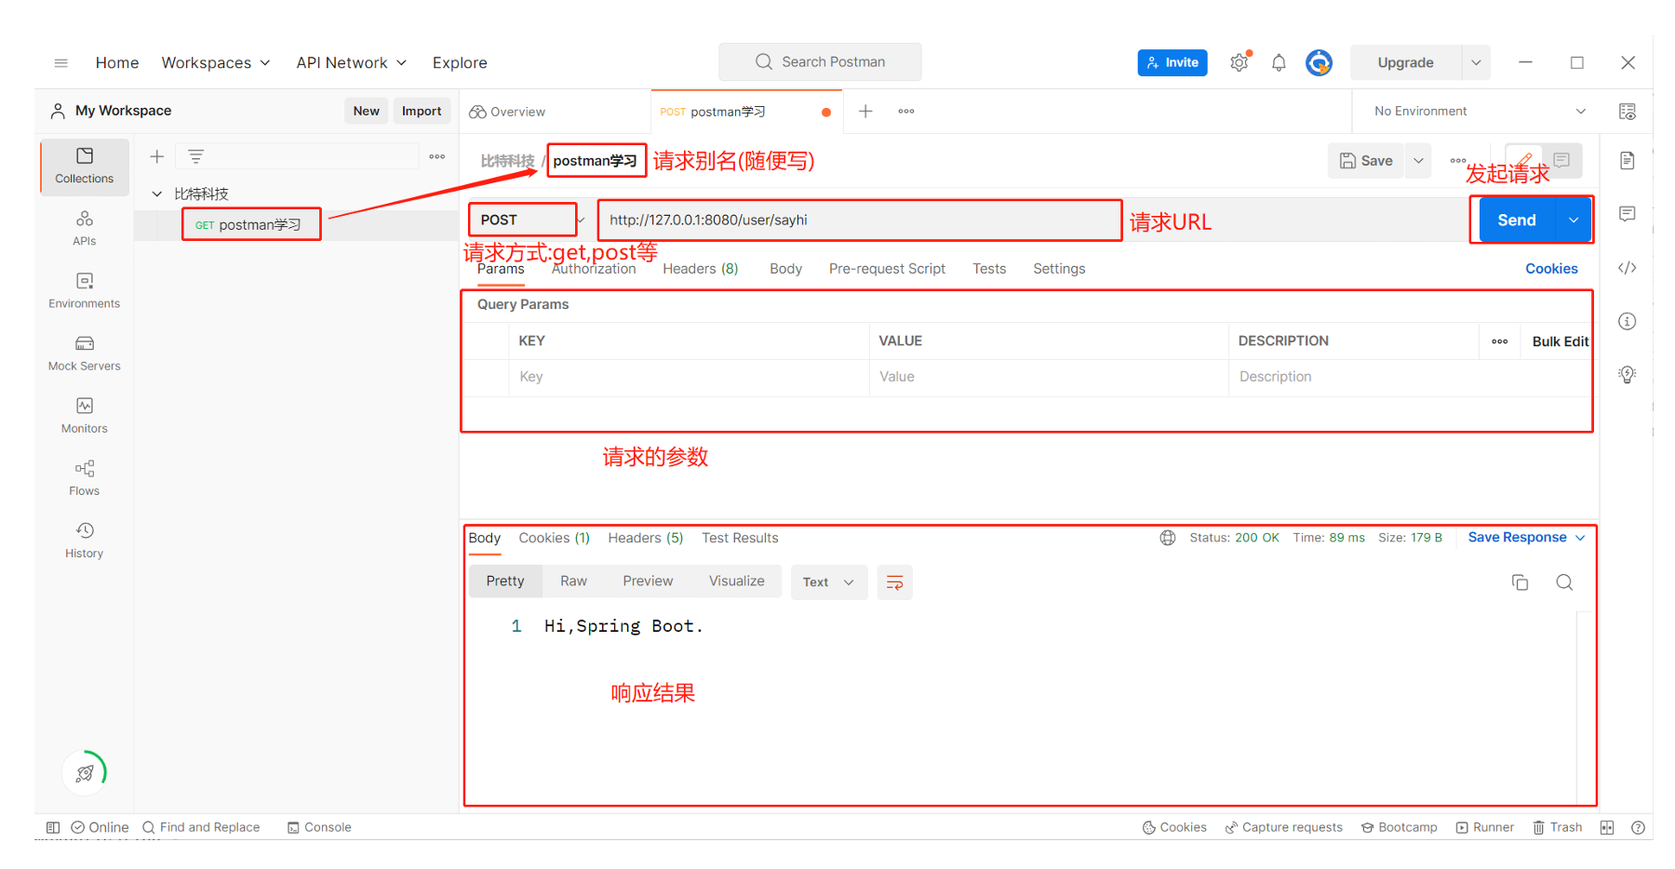
Task: Open the Save options dropdown arrow
Action: [1418, 161]
